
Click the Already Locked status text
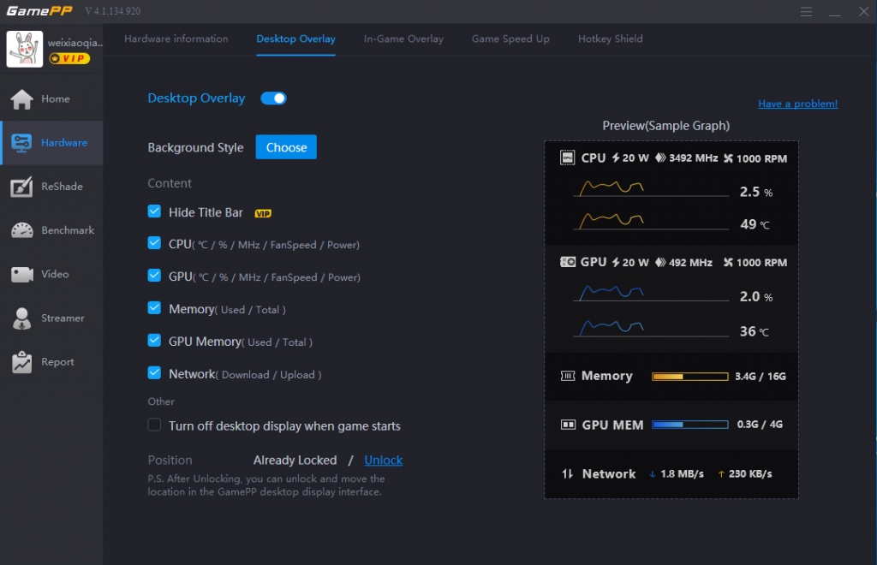(x=295, y=461)
